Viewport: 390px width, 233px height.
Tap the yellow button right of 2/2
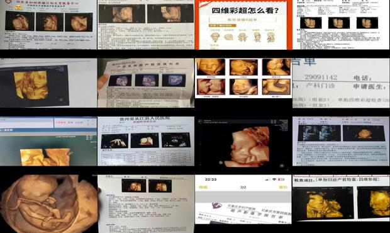(x=283, y=187)
